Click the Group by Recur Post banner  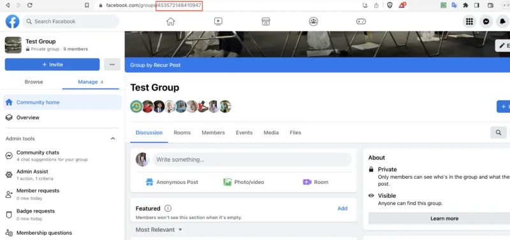(317, 65)
